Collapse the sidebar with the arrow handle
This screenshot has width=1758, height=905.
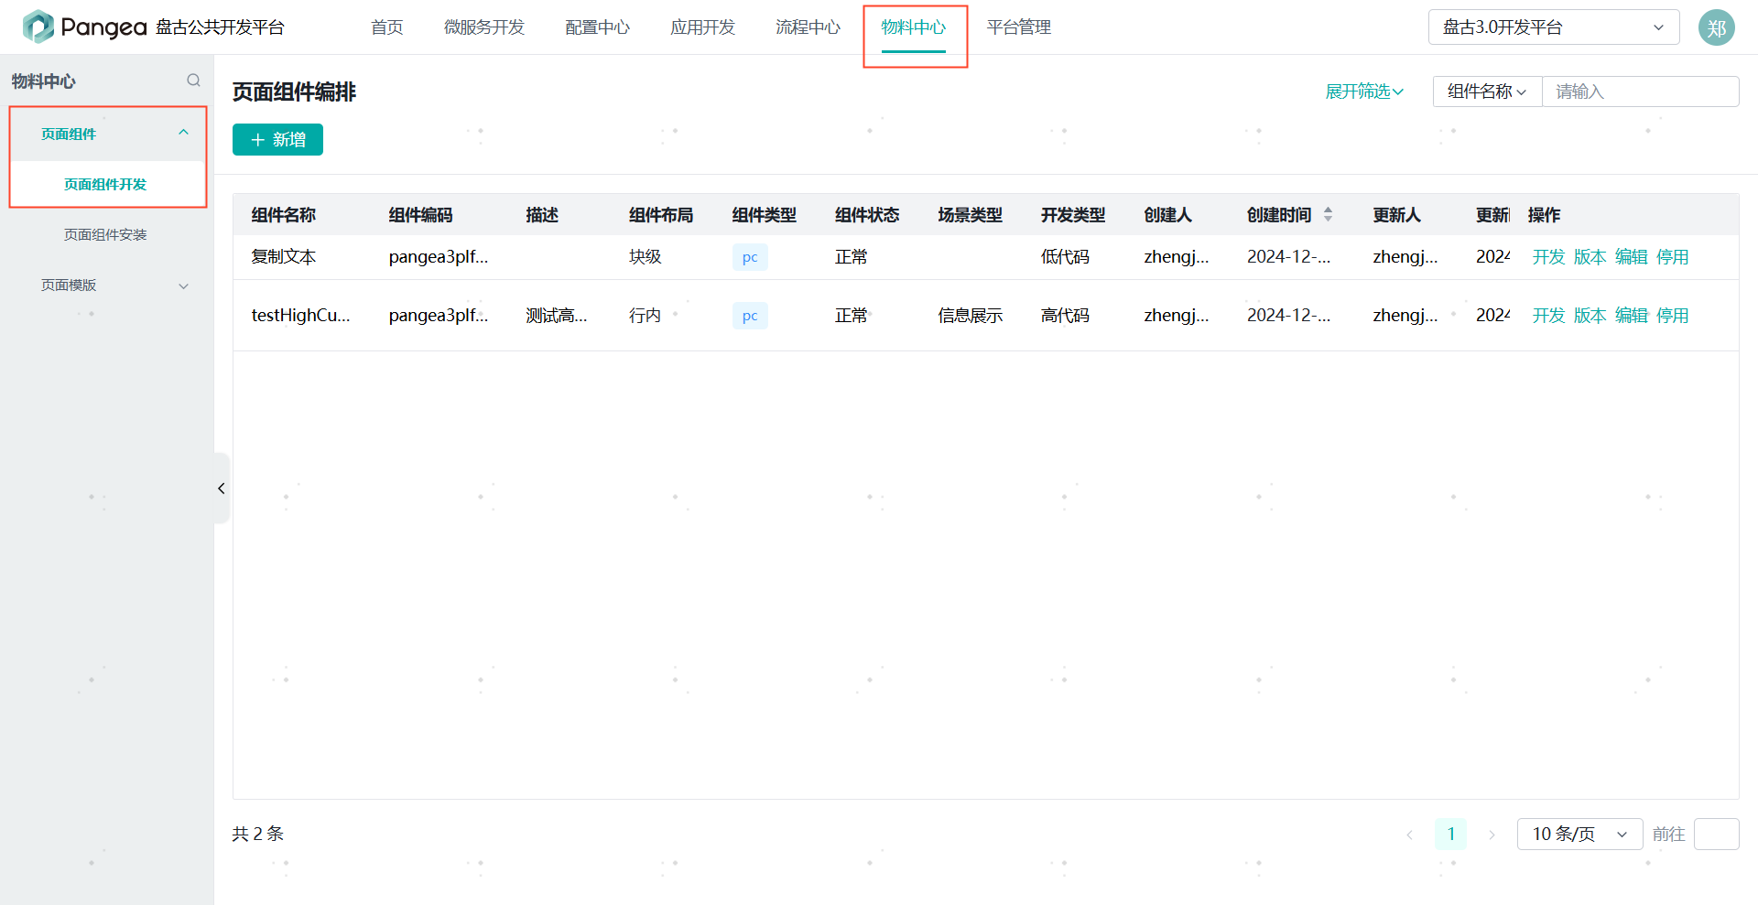click(221, 488)
